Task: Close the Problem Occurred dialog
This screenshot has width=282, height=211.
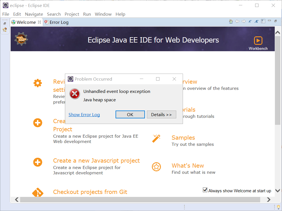Action: click(x=174, y=79)
